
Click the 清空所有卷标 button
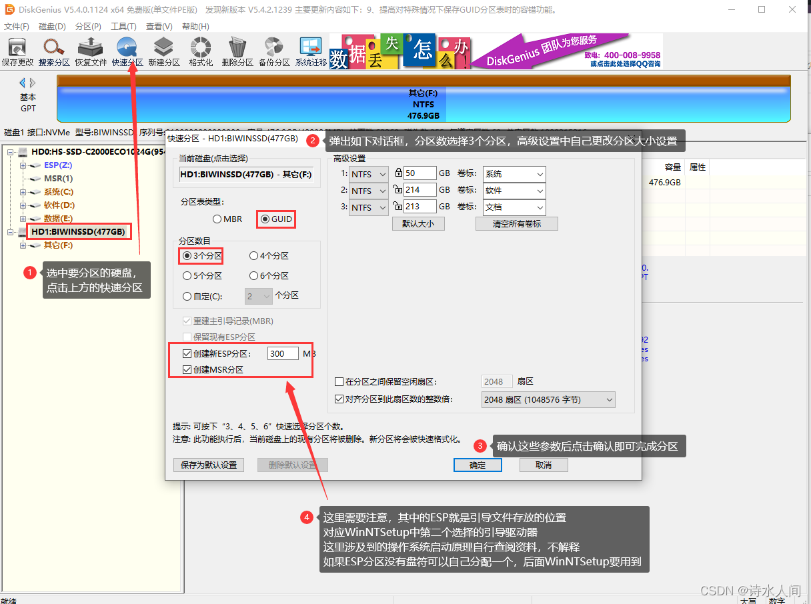point(517,224)
